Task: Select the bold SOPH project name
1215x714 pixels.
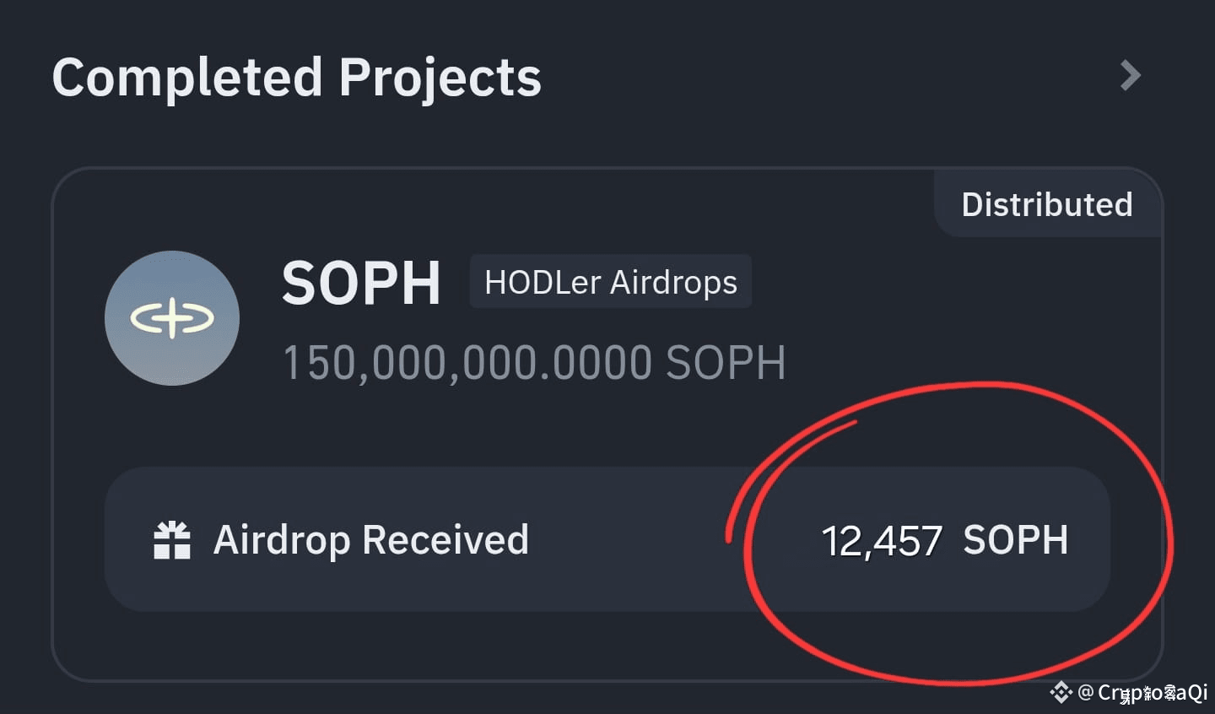Action: tap(361, 283)
